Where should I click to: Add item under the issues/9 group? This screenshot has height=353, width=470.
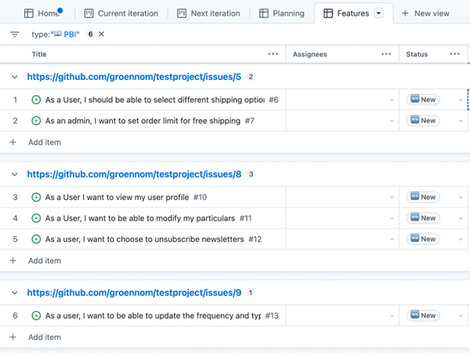tap(44, 337)
